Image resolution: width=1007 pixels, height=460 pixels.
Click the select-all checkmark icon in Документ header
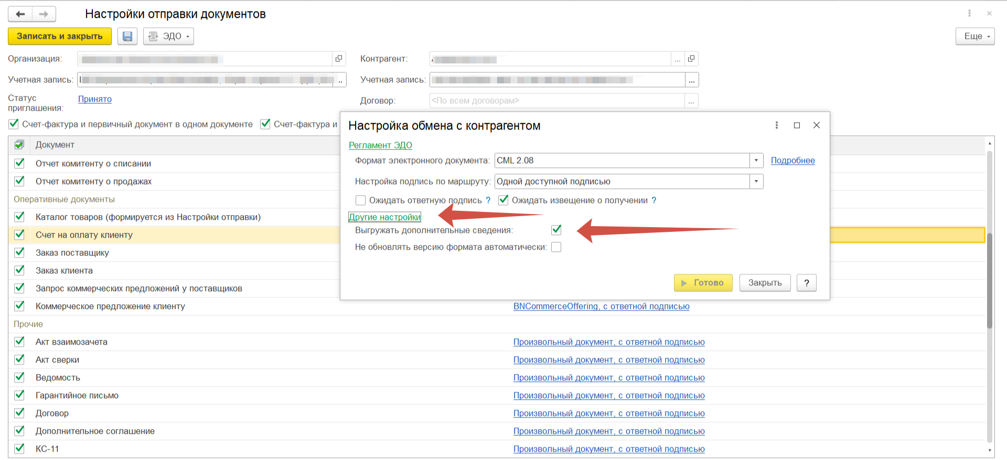point(19,145)
